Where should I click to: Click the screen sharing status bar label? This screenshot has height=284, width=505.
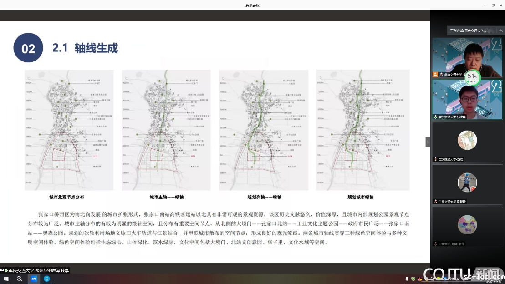36,270
